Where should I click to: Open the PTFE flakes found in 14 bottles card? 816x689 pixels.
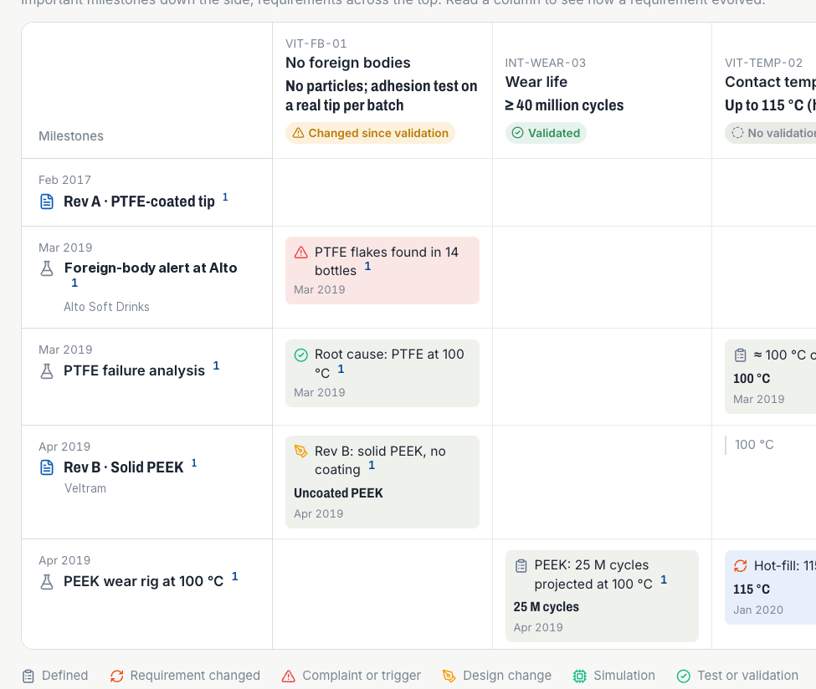(382, 270)
